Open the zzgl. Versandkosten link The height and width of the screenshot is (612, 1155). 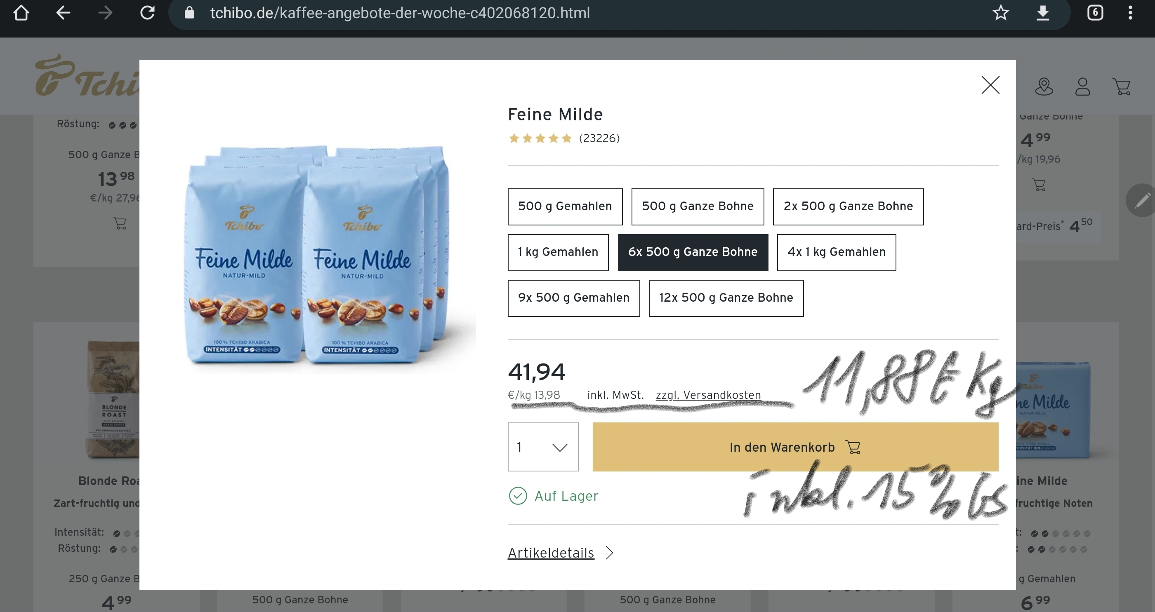[708, 395]
